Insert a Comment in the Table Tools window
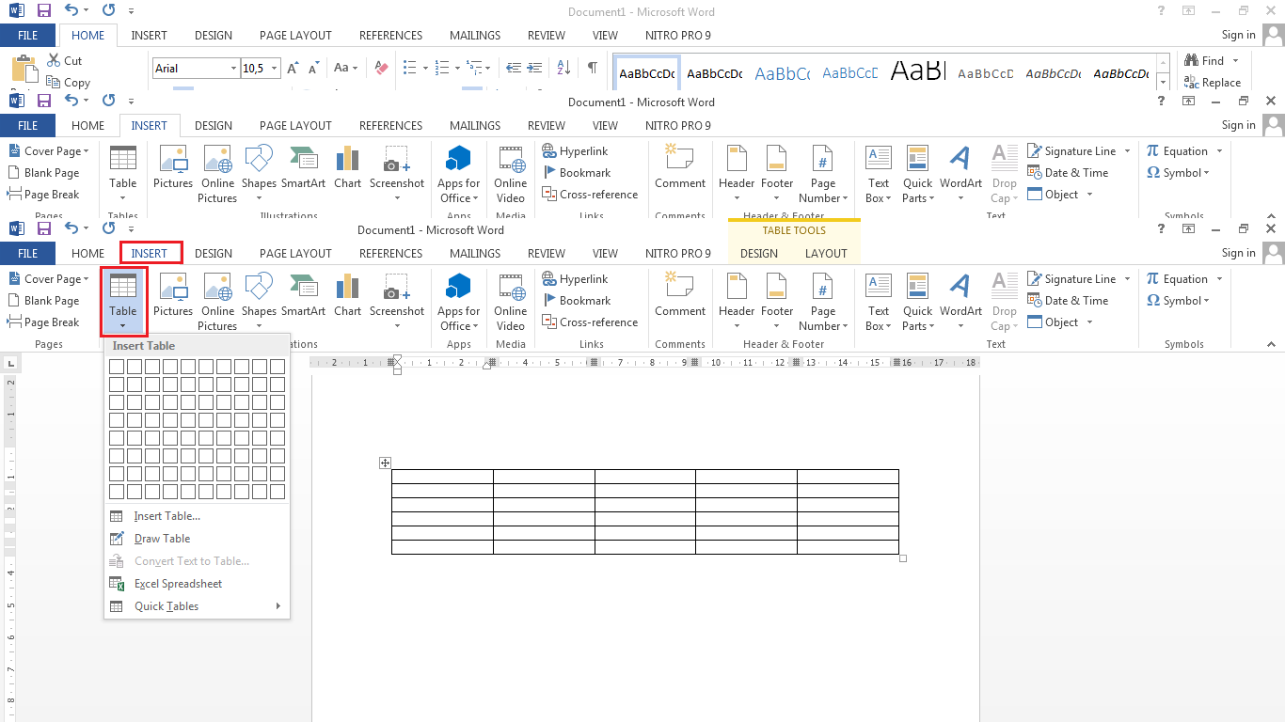 pos(680,297)
